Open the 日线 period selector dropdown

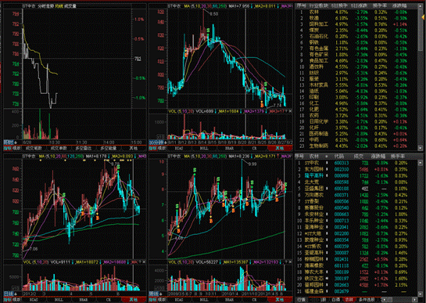tap(10, 294)
